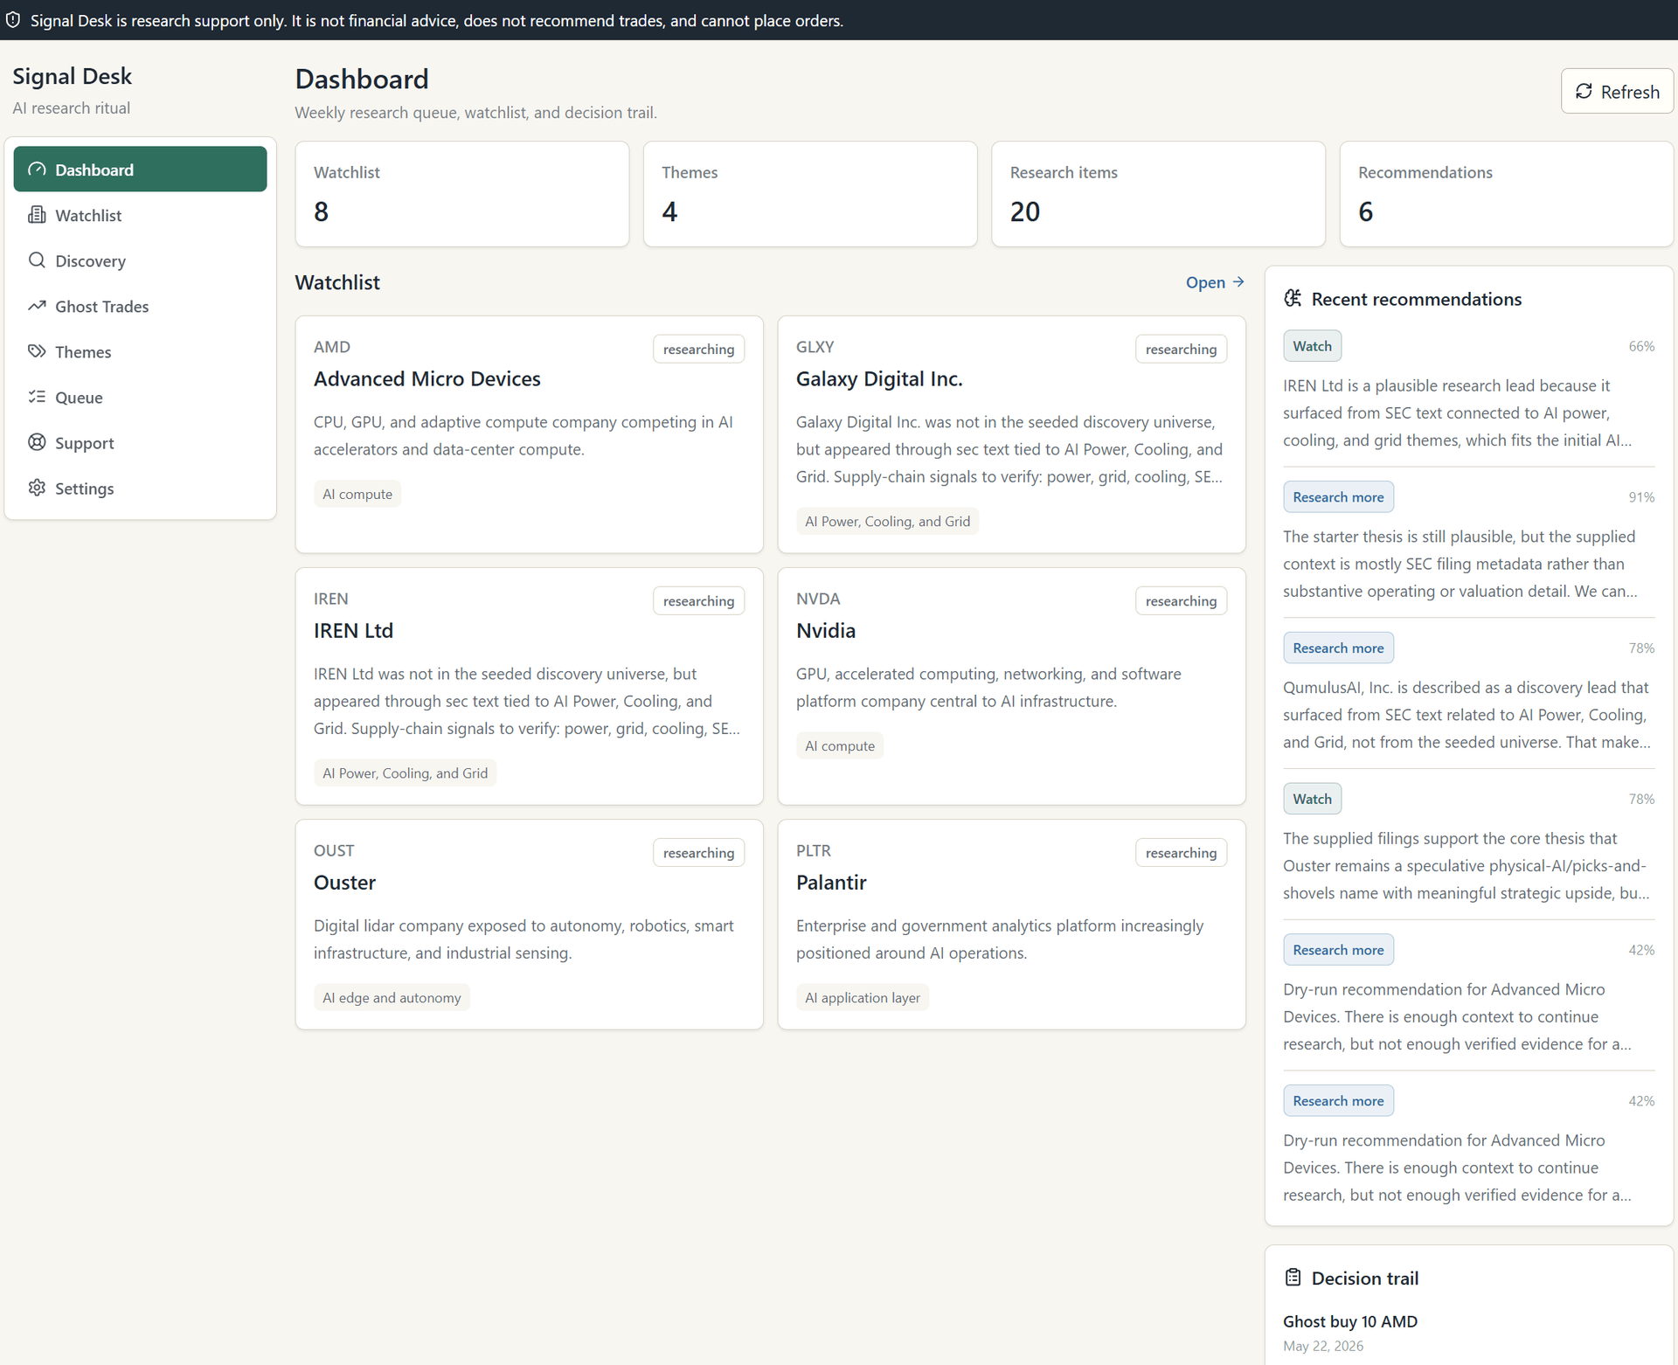Open the full Watchlist via Open link
1678x1365 pixels.
click(x=1215, y=282)
